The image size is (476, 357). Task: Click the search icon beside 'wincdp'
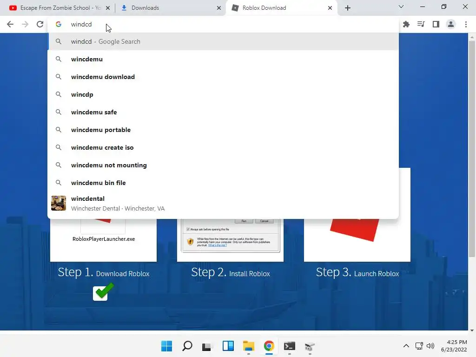point(59,94)
